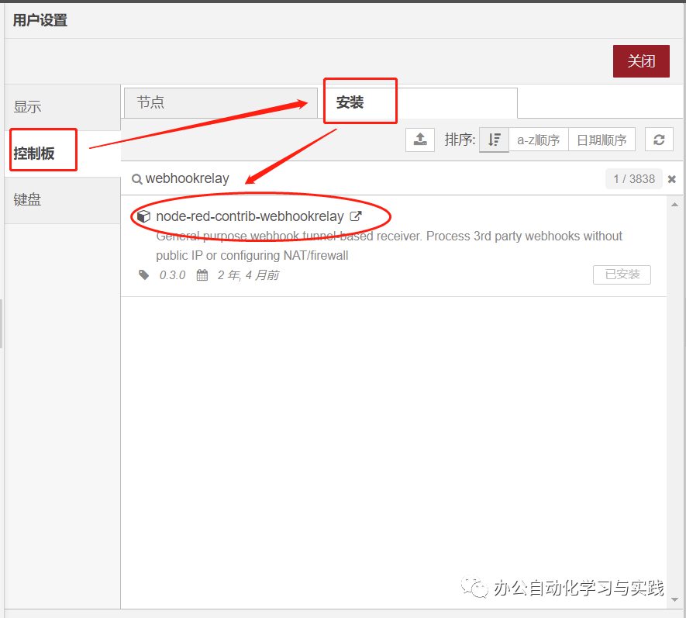Click the upload module icon button
This screenshot has height=618, width=686.
[x=420, y=140]
